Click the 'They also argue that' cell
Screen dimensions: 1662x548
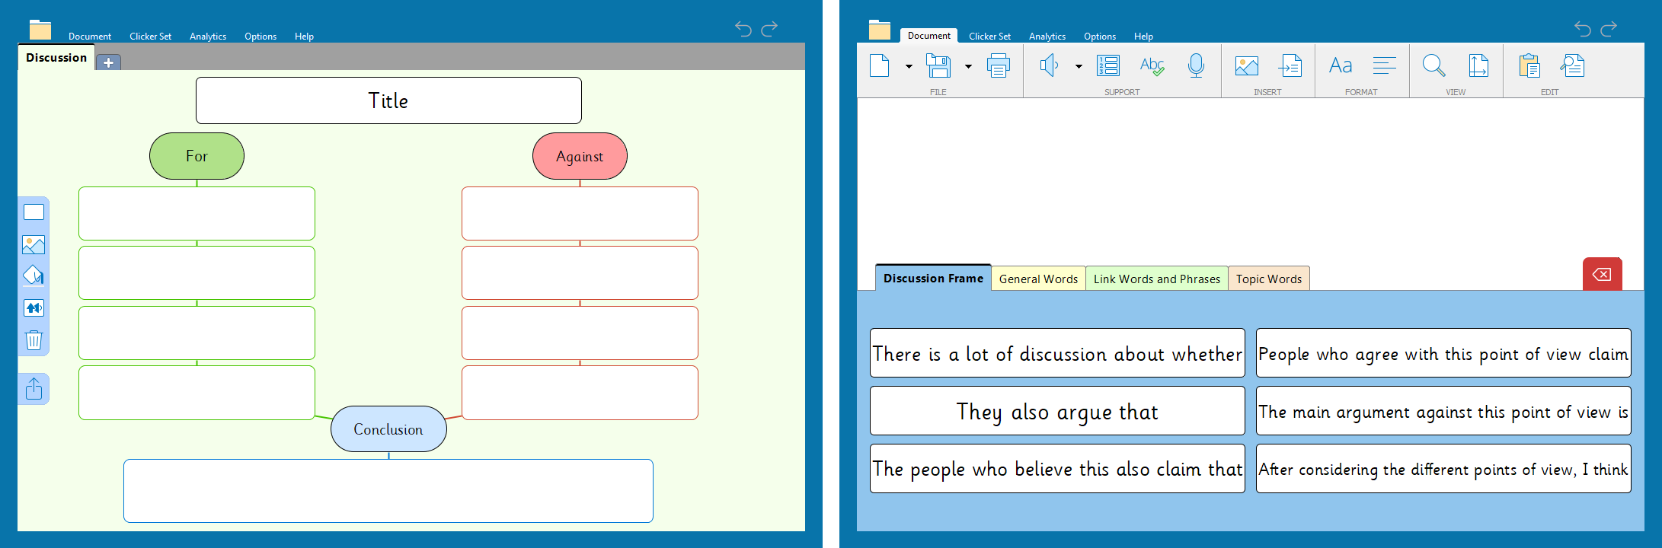tap(1056, 411)
